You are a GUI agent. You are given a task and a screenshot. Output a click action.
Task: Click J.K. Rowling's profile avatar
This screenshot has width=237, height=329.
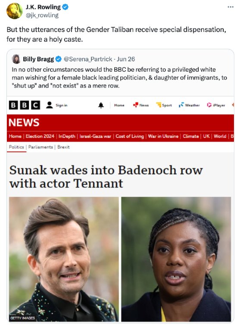tap(14, 11)
